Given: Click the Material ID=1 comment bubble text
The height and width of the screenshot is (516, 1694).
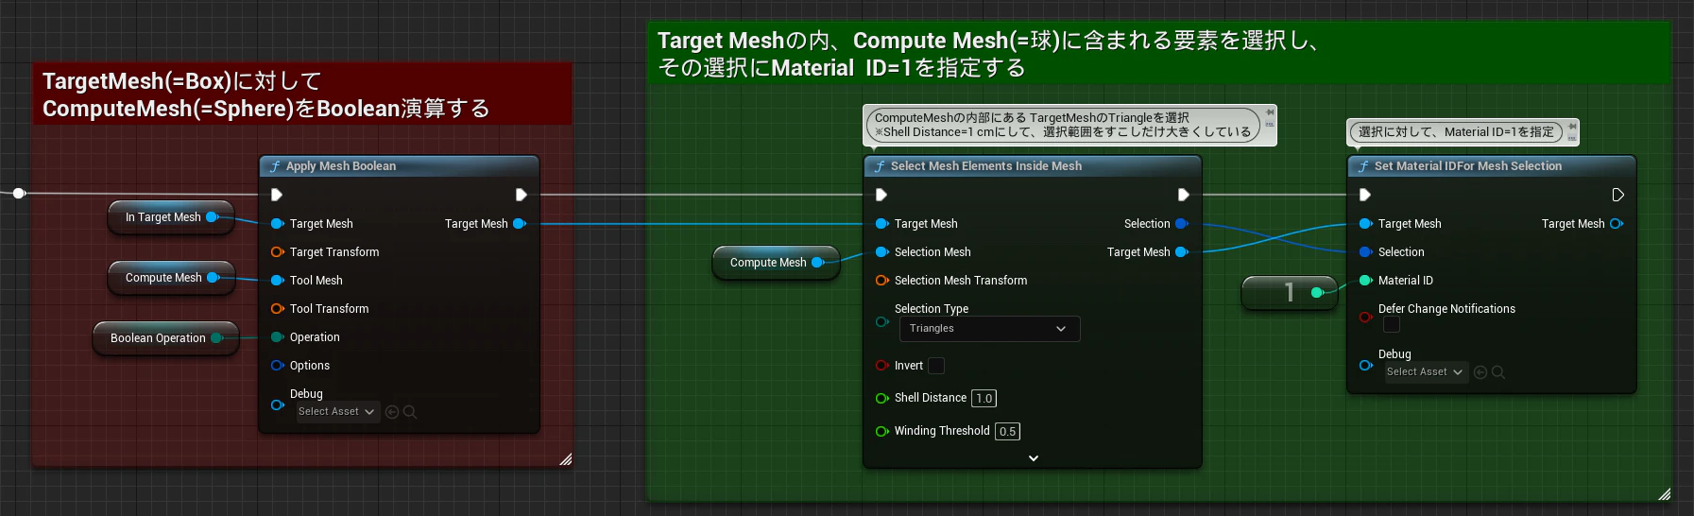Looking at the screenshot, I should coord(1456,132).
